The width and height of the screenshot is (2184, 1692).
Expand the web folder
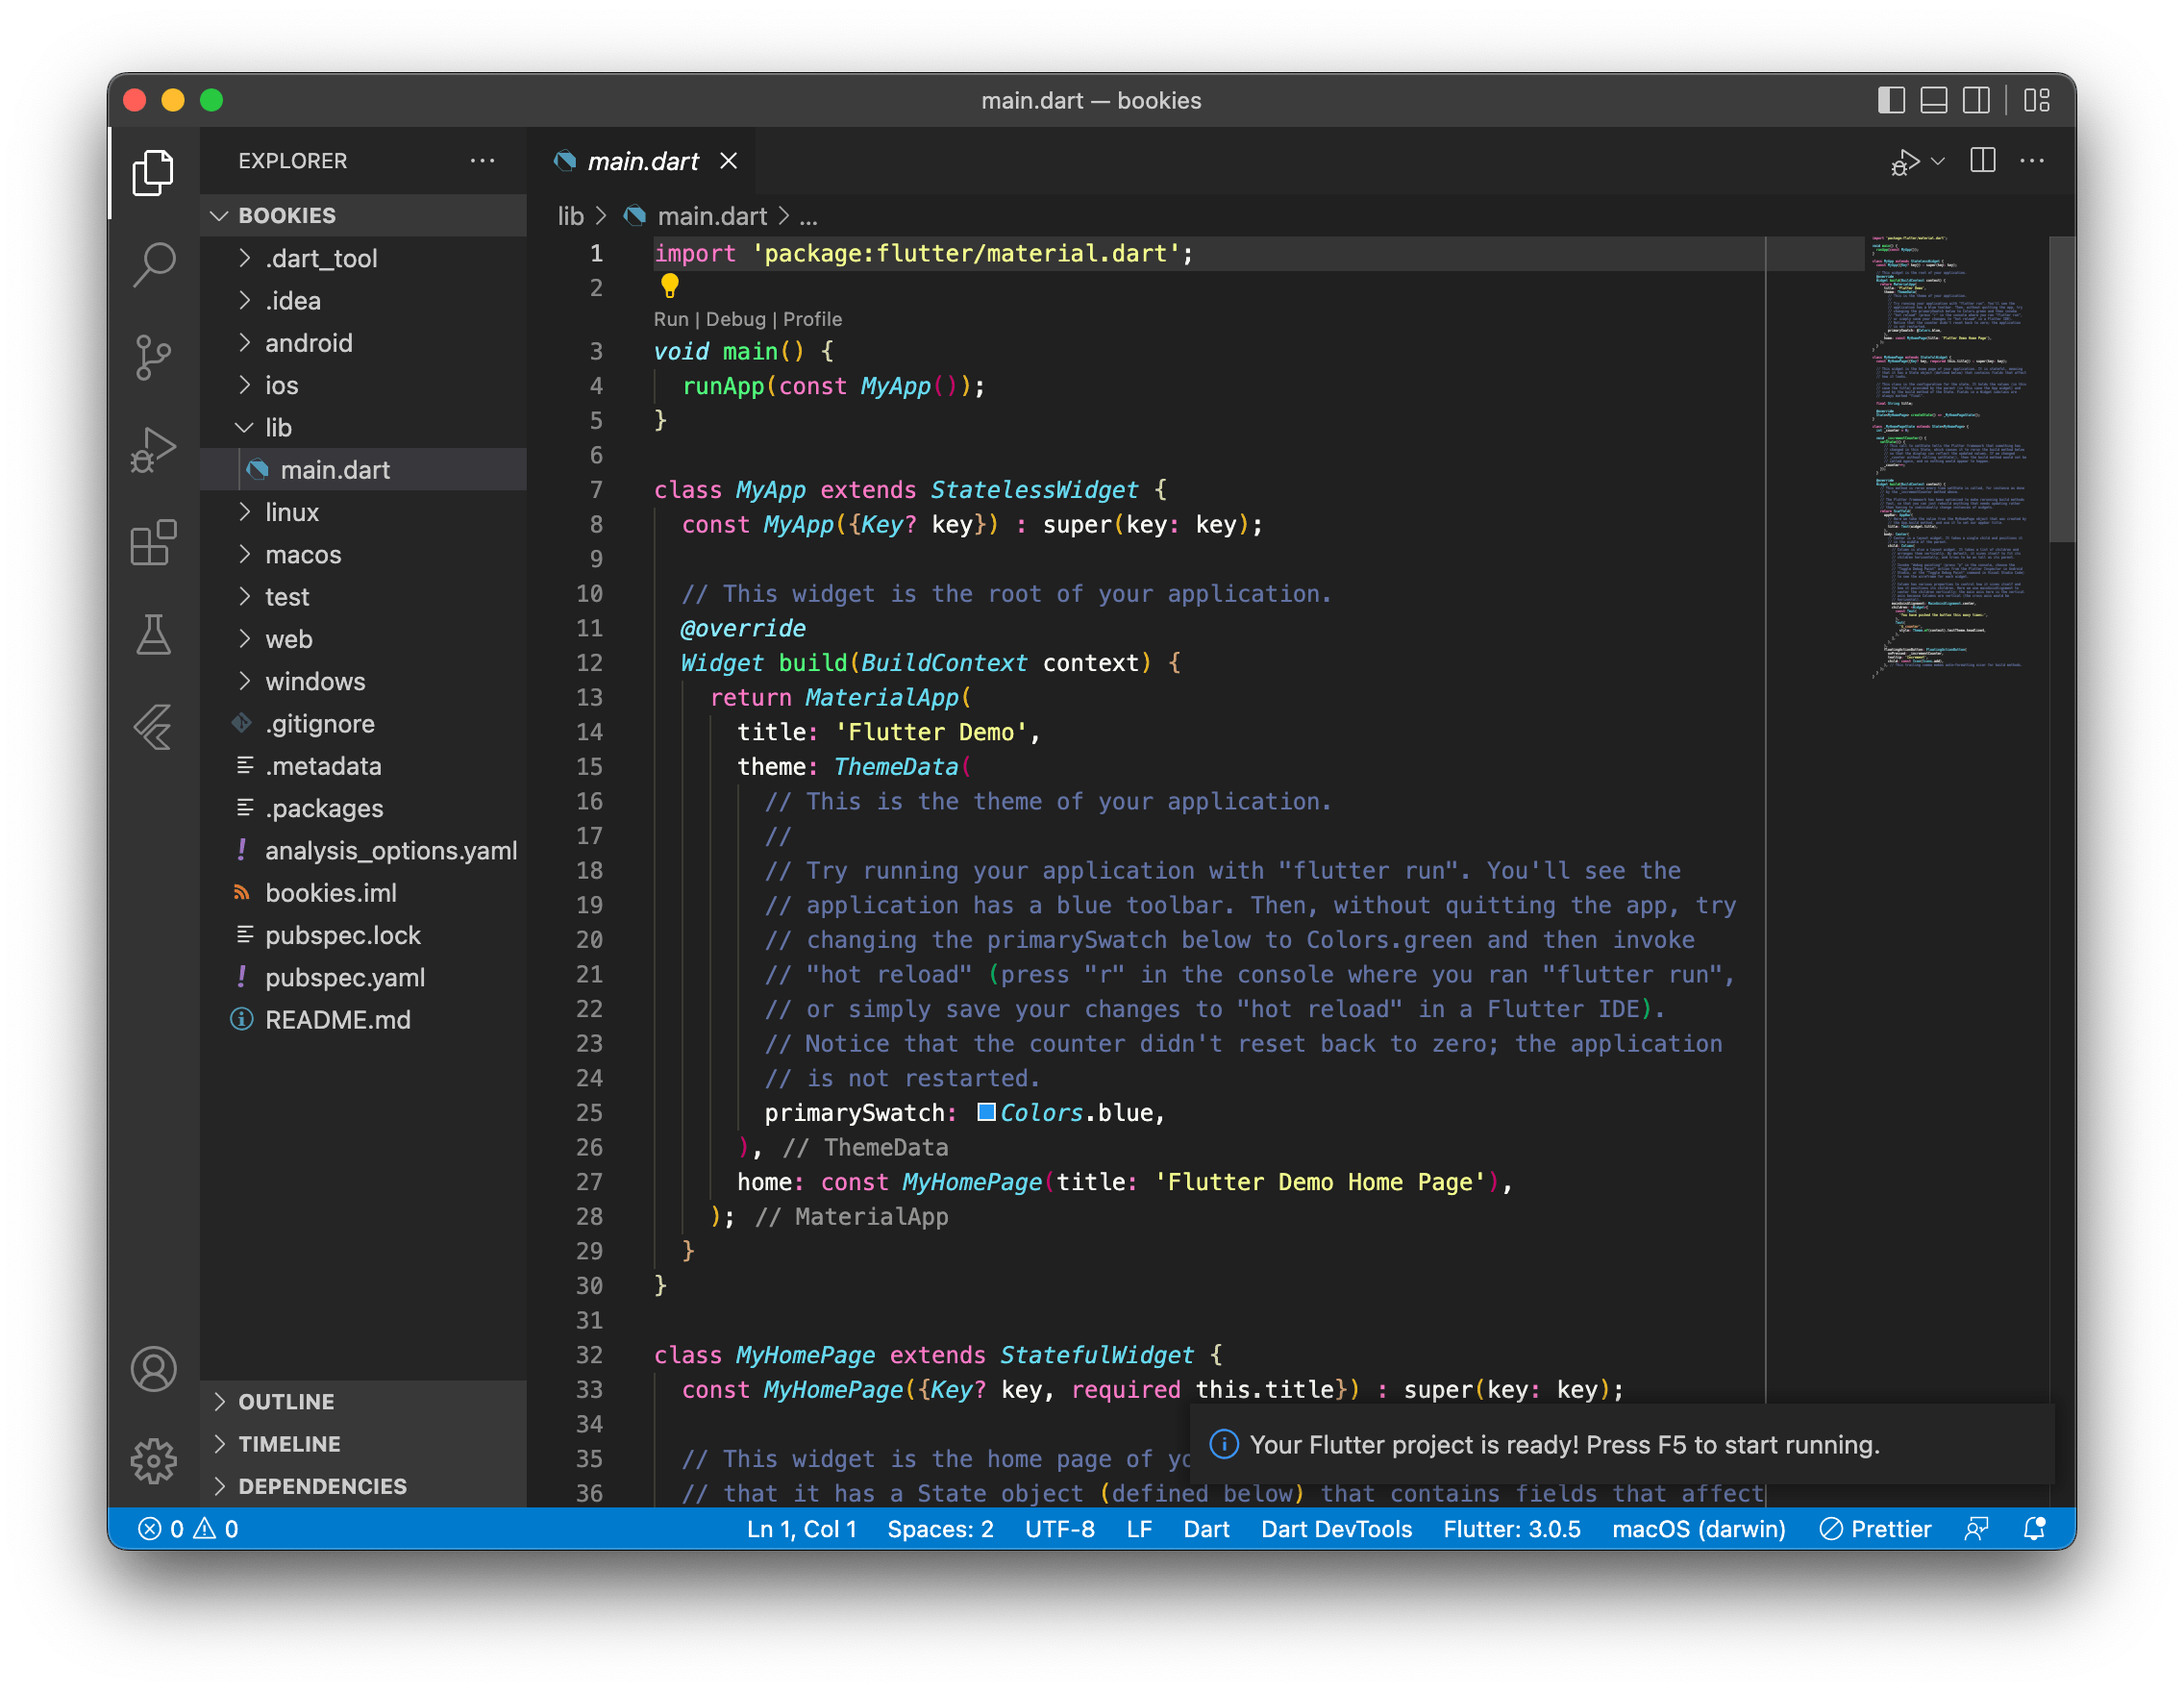point(365,639)
